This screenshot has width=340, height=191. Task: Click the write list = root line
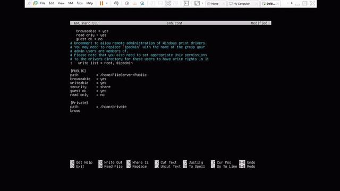pyautogui.click(x=101, y=63)
